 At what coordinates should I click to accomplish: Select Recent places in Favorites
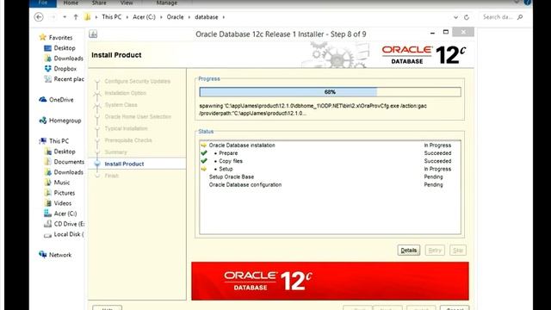click(x=69, y=79)
